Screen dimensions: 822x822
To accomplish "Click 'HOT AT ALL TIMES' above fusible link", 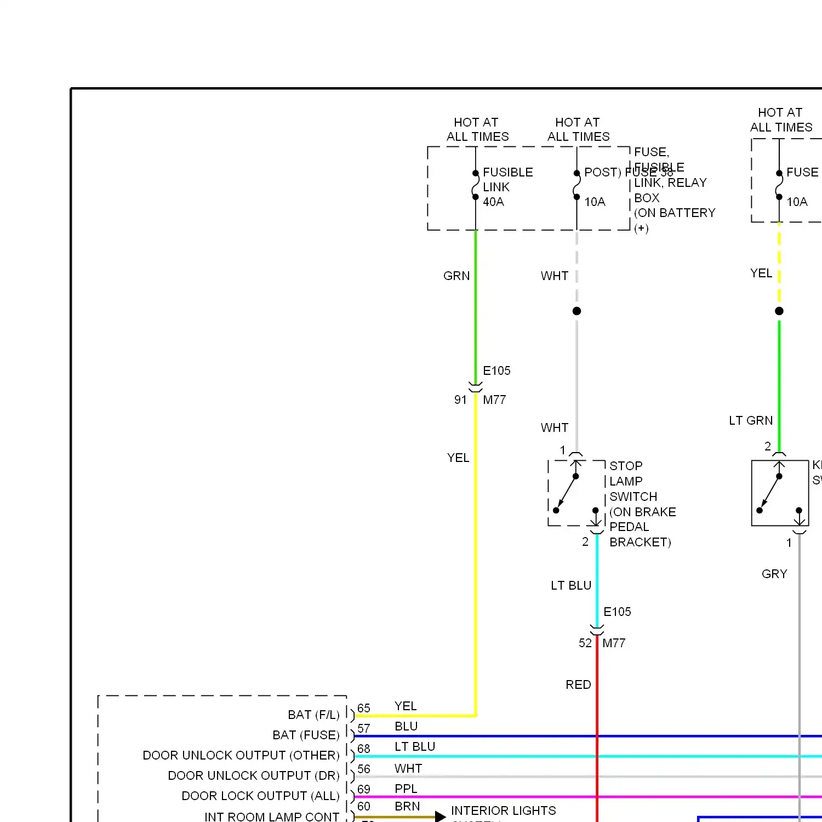I will tap(477, 129).
